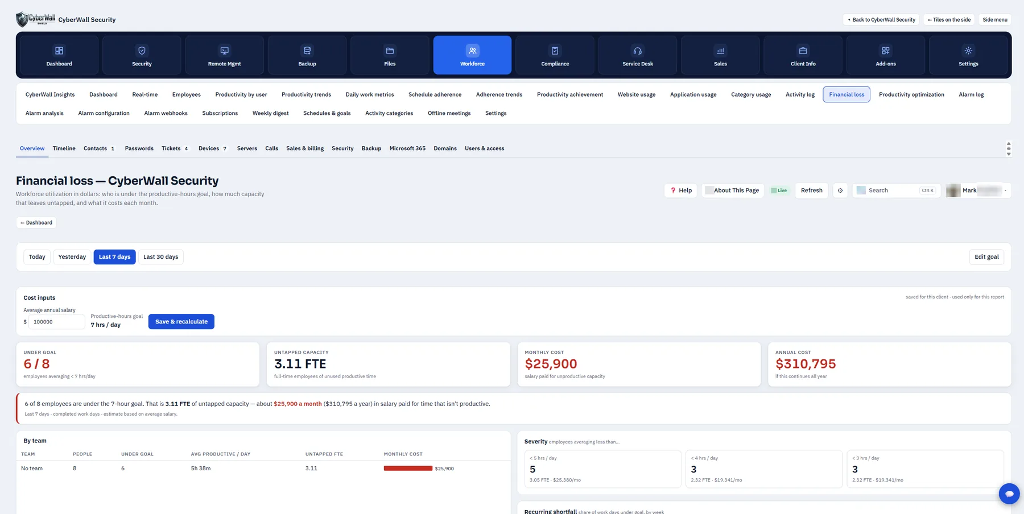1024x514 pixels.
Task: Open the Service Desk headset tile
Action: (x=638, y=55)
